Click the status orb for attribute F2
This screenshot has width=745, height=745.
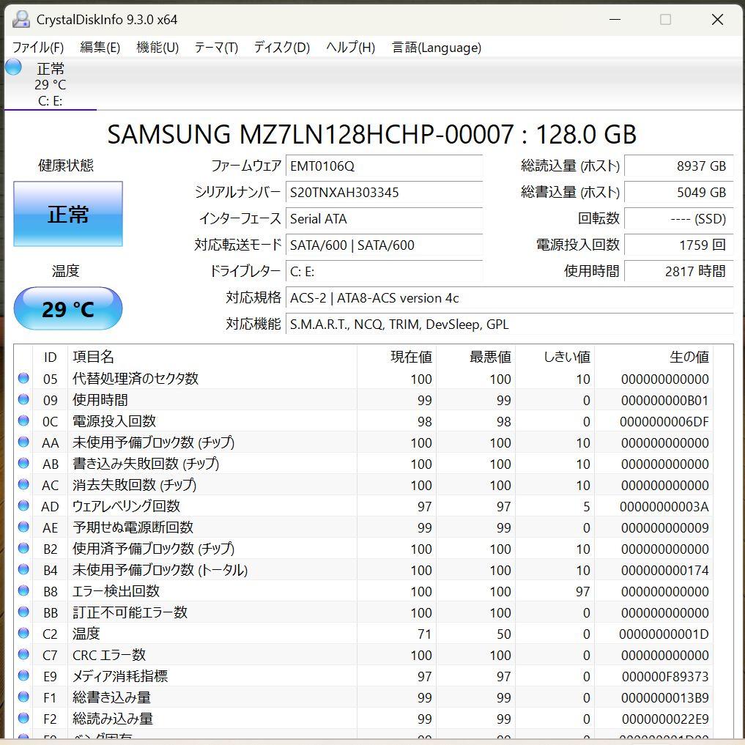click(x=23, y=718)
